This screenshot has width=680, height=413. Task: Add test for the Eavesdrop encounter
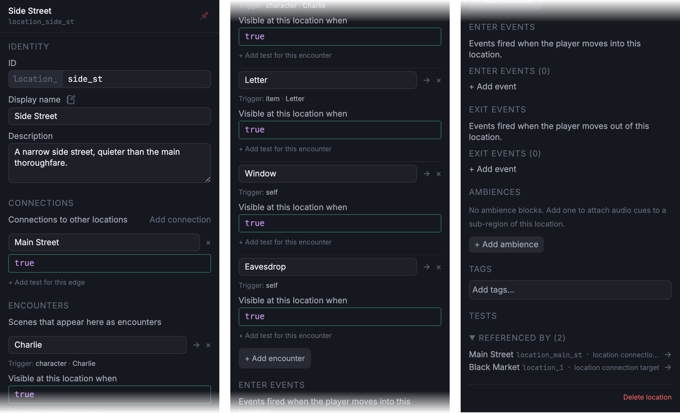click(x=285, y=336)
